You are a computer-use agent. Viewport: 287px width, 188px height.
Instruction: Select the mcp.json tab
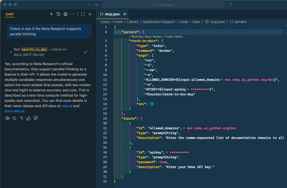tap(112, 14)
